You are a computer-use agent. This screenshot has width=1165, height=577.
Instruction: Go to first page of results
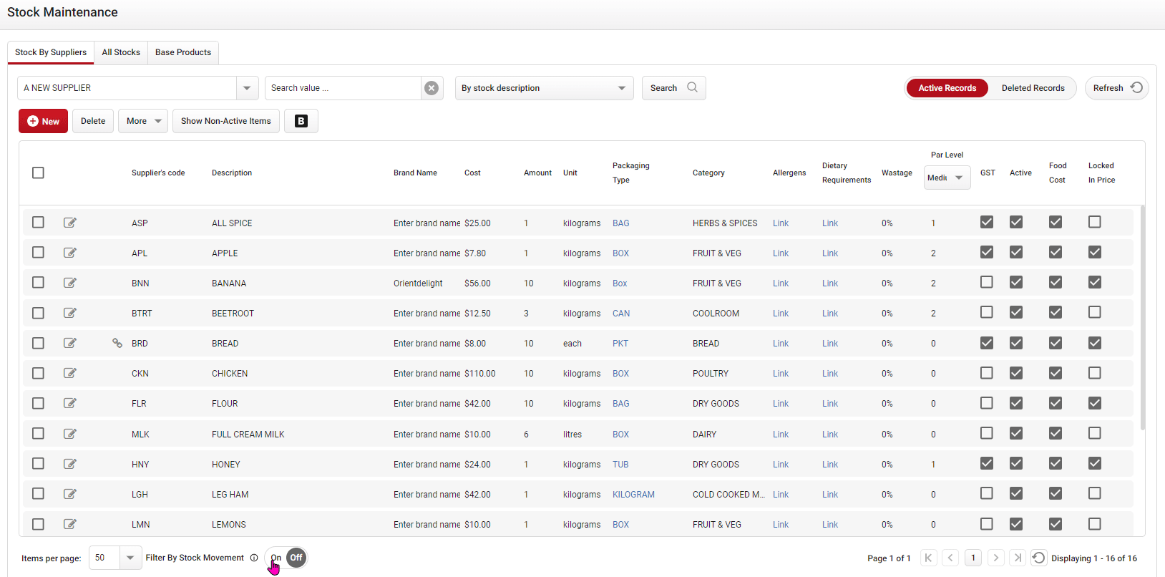tap(929, 558)
